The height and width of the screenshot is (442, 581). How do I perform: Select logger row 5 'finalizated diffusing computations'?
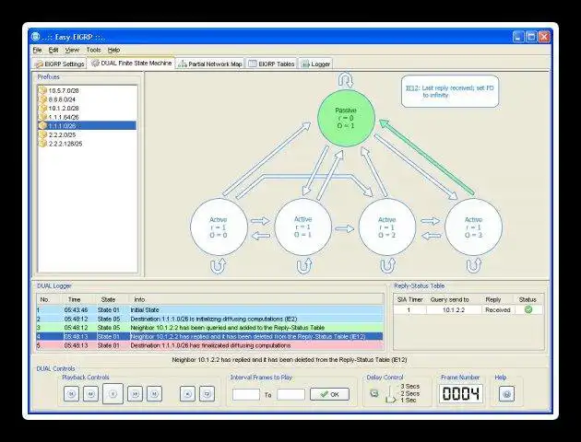coord(209,345)
